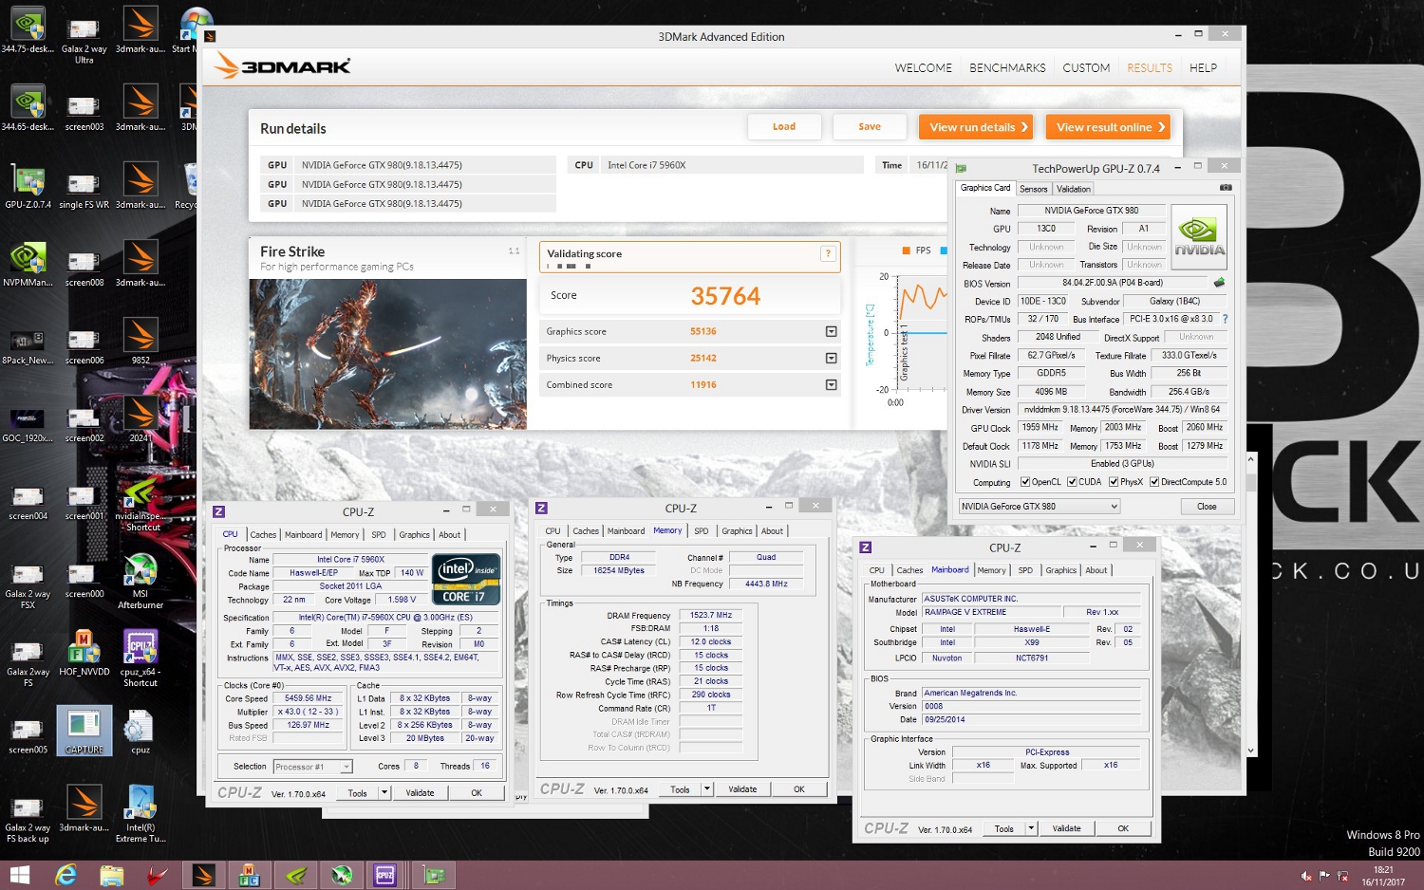Image resolution: width=1424 pixels, height=890 pixels.
Task: Open the Windows Start button
Action: coord(19,875)
